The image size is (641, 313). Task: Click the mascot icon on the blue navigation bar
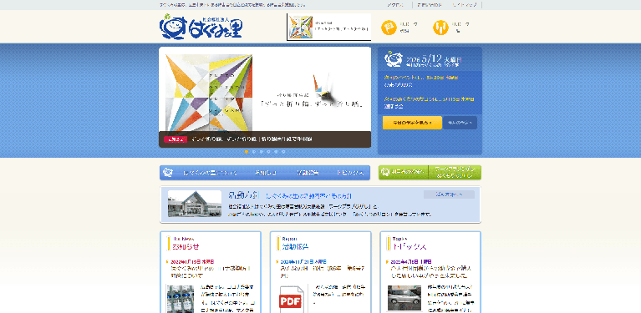(168, 173)
